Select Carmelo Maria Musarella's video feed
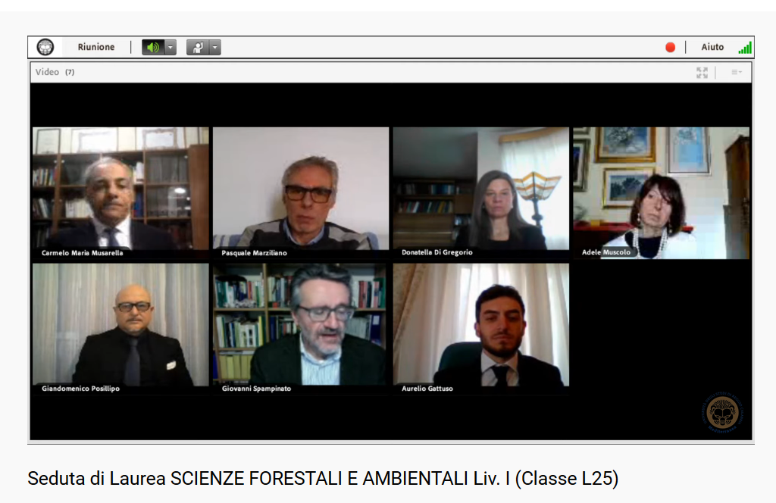Image resolution: width=776 pixels, height=503 pixels. pyautogui.click(x=120, y=193)
